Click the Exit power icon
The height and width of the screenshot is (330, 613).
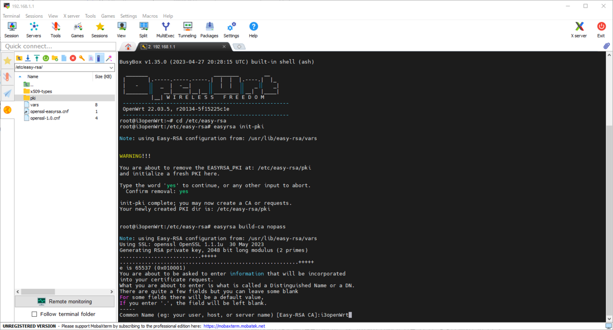601,30
